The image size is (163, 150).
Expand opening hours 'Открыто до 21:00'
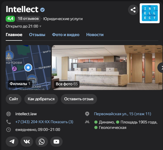(x=23, y=26)
